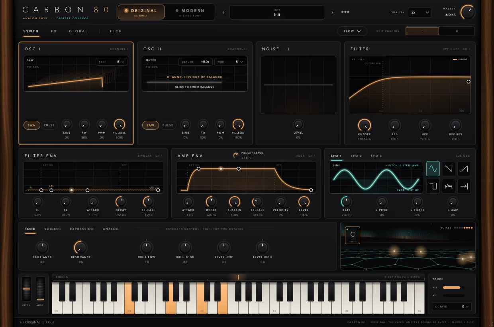The height and width of the screenshot is (327, 494).
Task: Click the Resonance knob in the Tone section
Action: pyautogui.click(x=80, y=248)
